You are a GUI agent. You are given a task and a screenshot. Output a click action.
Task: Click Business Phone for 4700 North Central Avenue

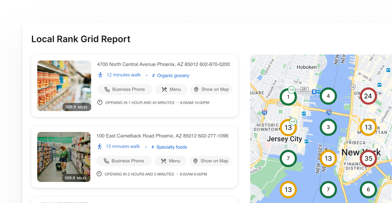click(x=125, y=89)
